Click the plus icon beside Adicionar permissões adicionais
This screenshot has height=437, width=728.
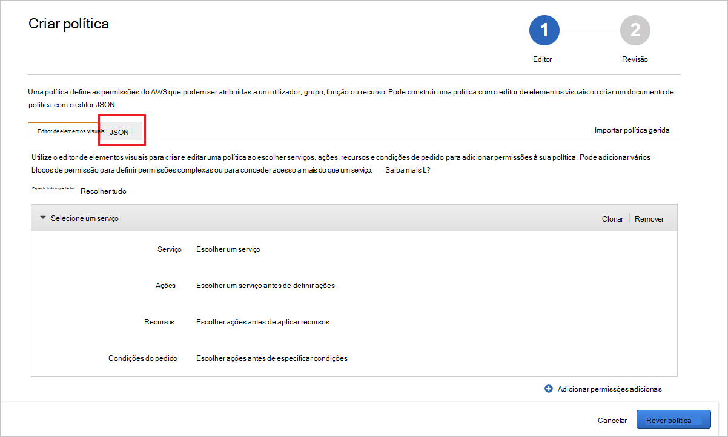point(549,389)
